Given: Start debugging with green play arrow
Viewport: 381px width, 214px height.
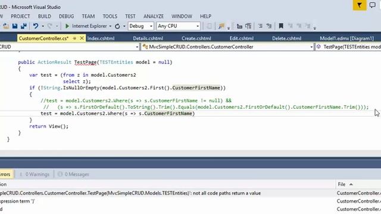Looking at the screenshot, I should (x=67, y=26).
